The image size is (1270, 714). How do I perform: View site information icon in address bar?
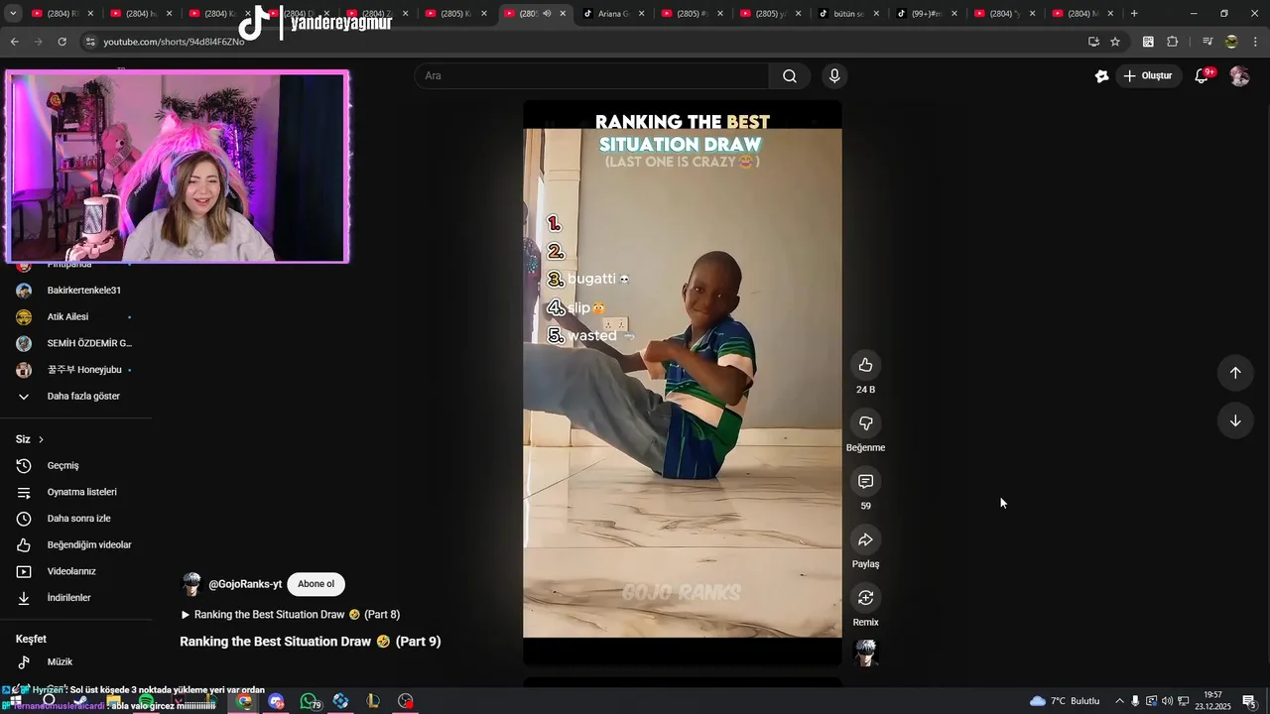pyautogui.click(x=89, y=42)
